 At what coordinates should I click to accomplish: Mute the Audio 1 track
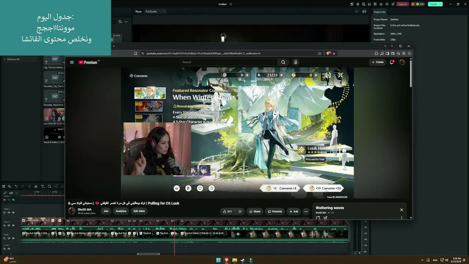coord(9,249)
